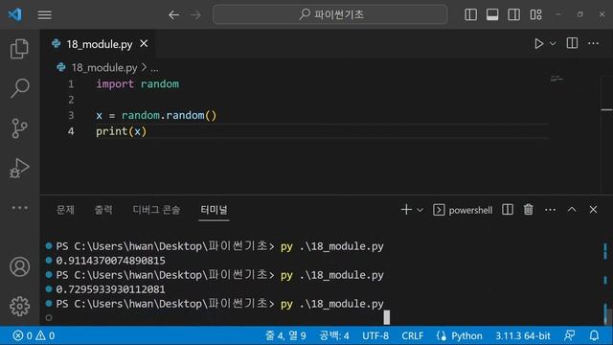613x345 pixels.
Task: Click the x = random.random() line
Action: tap(156, 115)
